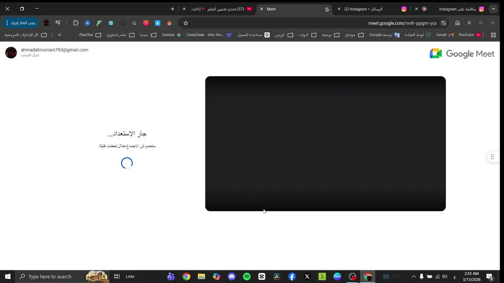Viewport: 504px width, 283px height.
Task: Open site information tune icon in address bar
Action: (444, 23)
